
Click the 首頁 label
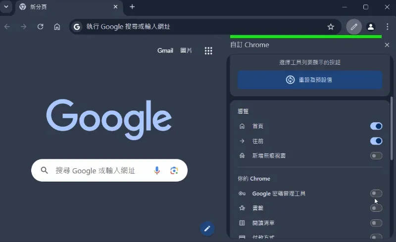258,126
